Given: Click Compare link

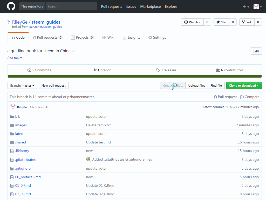Looking at the screenshot, I should click(250, 97).
